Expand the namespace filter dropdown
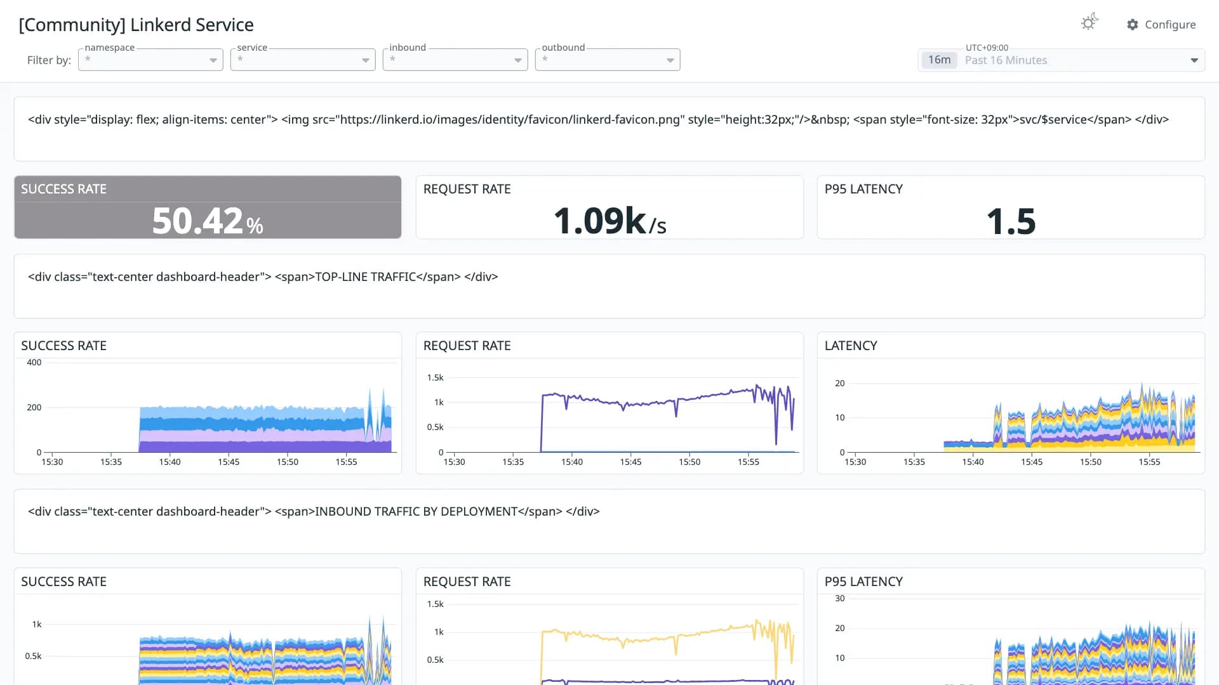 pyautogui.click(x=150, y=60)
